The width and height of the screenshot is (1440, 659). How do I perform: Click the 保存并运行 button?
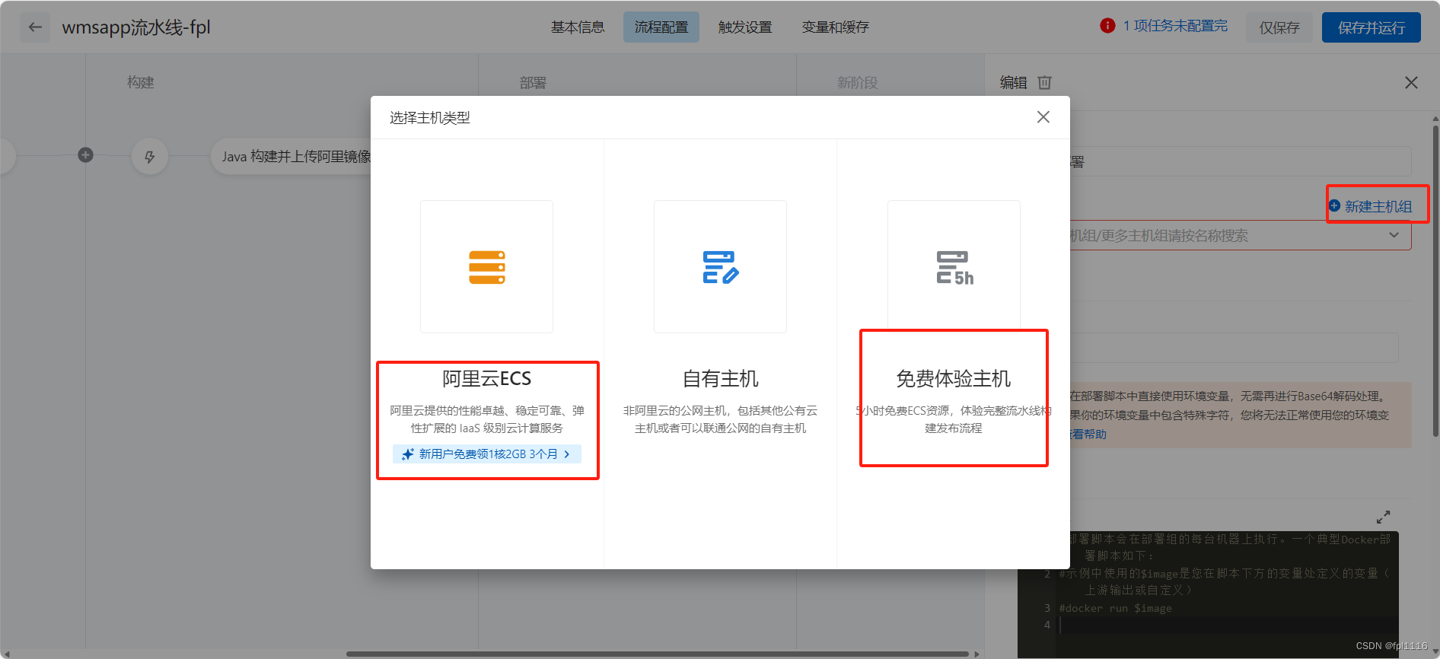pyautogui.click(x=1372, y=27)
